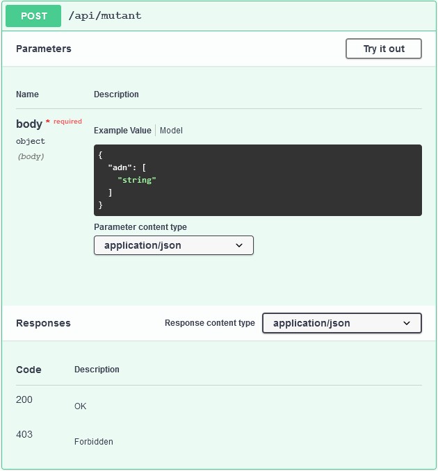438x471 pixels.
Task: Click the Responses section heading
Action: click(x=43, y=323)
